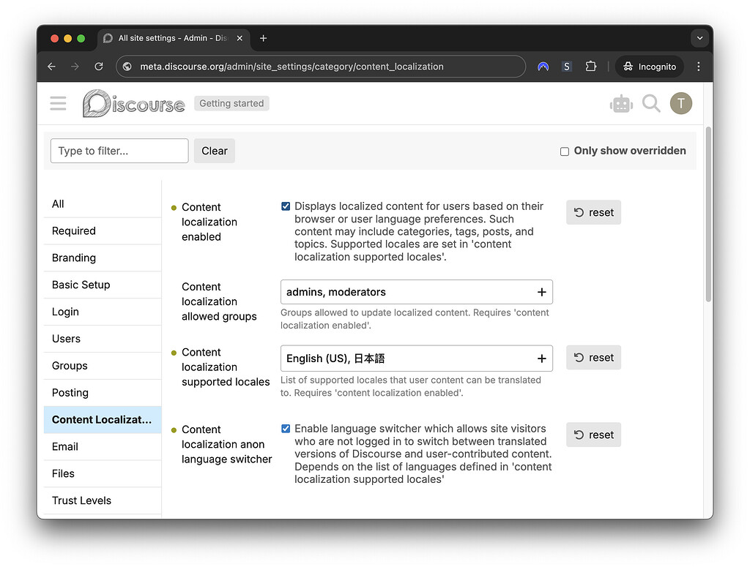Click the Discourse logo
Viewport: 750px width, 567px height.
pos(133,104)
